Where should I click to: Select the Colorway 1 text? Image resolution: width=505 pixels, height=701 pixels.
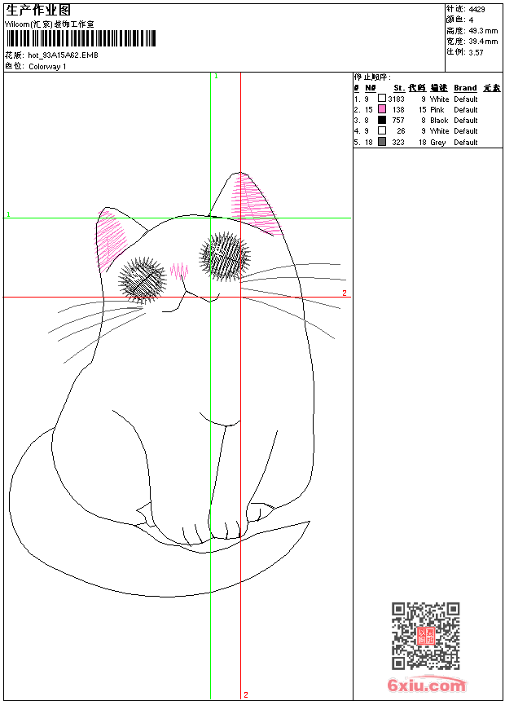(x=47, y=67)
